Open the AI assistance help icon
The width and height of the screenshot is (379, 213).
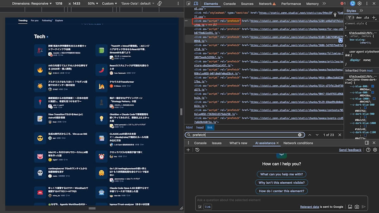click(368, 150)
